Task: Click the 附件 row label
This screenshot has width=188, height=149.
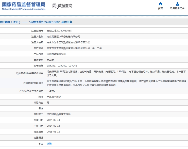Action: (41, 97)
